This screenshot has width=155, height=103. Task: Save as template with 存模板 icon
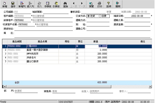tap(48, 4)
